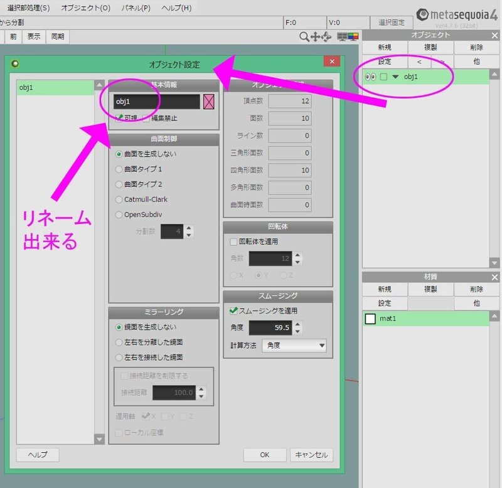Open the パネル(P) menu
The image size is (502, 488).
click(x=136, y=8)
